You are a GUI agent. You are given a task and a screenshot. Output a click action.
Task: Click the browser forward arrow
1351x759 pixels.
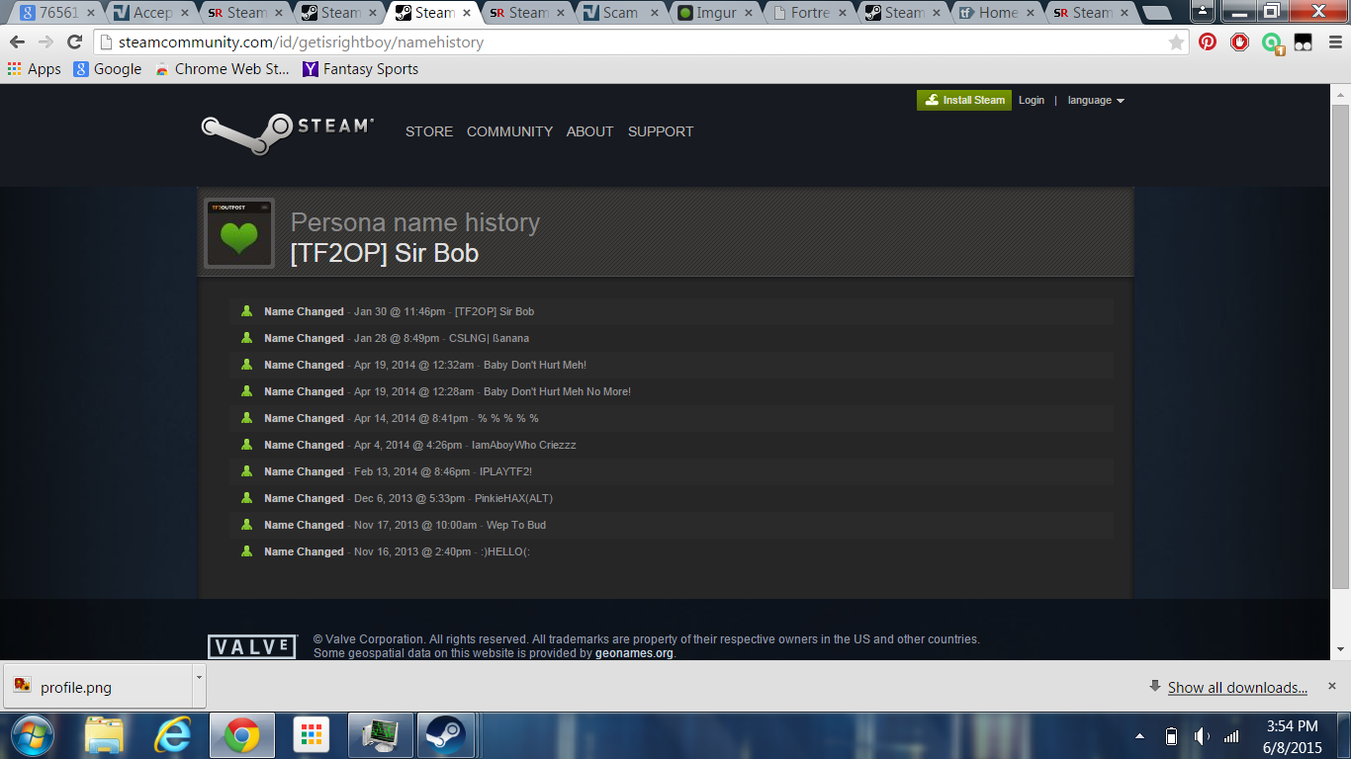point(45,42)
